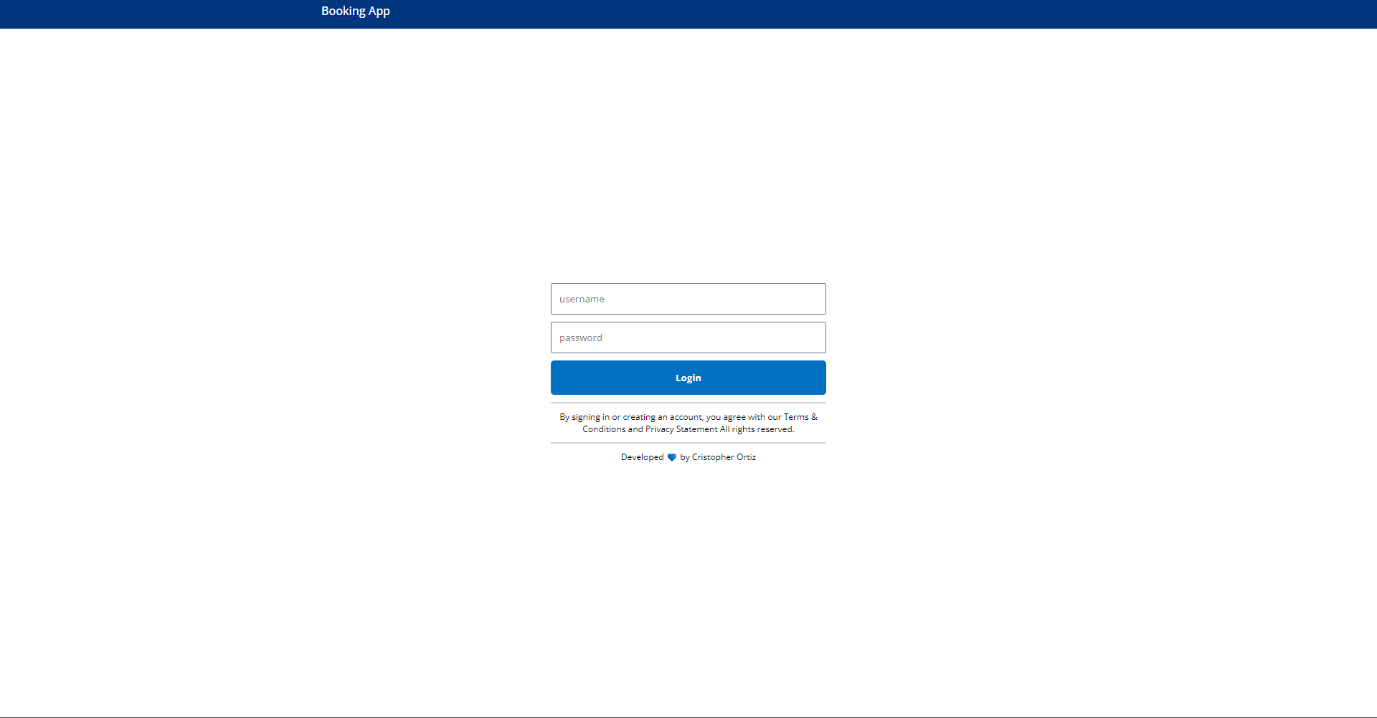
Task: Click the Login button
Action: pyautogui.click(x=688, y=378)
